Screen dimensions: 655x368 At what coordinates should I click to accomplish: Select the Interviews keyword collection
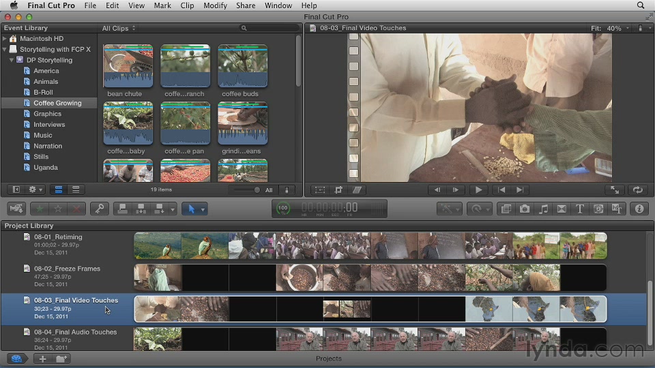[49, 124]
